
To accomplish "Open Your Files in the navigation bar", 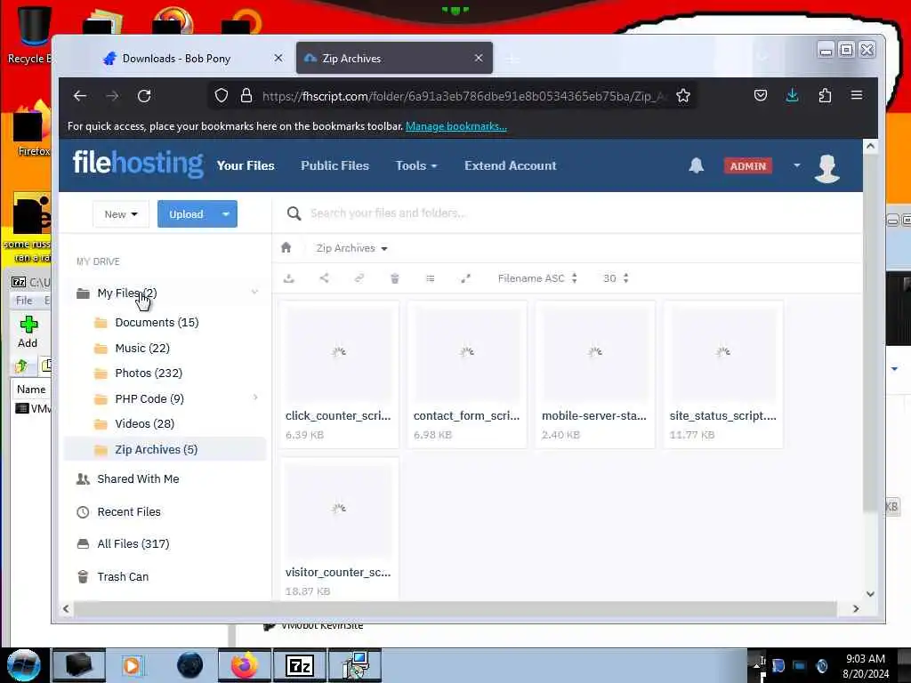I will [x=246, y=165].
